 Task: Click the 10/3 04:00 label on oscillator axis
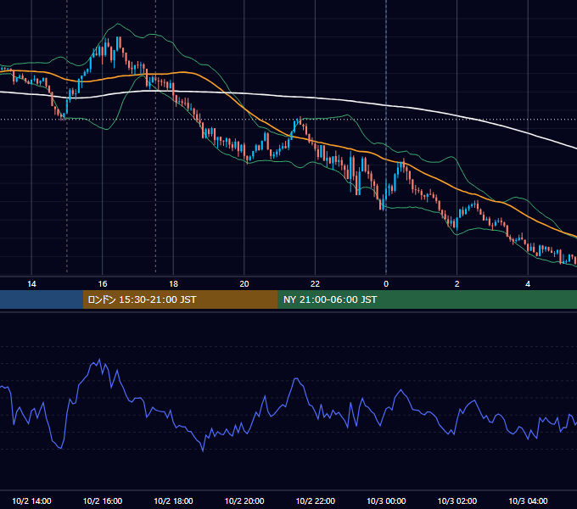click(x=528, y=501)
